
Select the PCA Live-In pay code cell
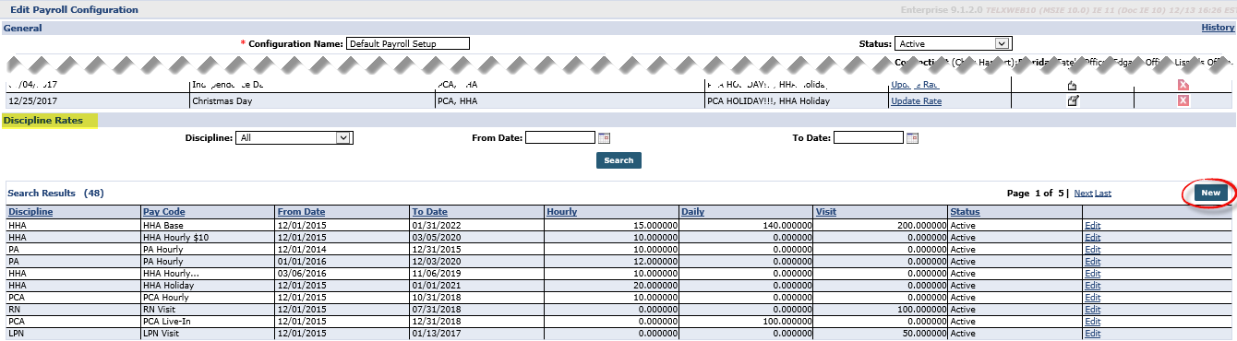(208, 321)
